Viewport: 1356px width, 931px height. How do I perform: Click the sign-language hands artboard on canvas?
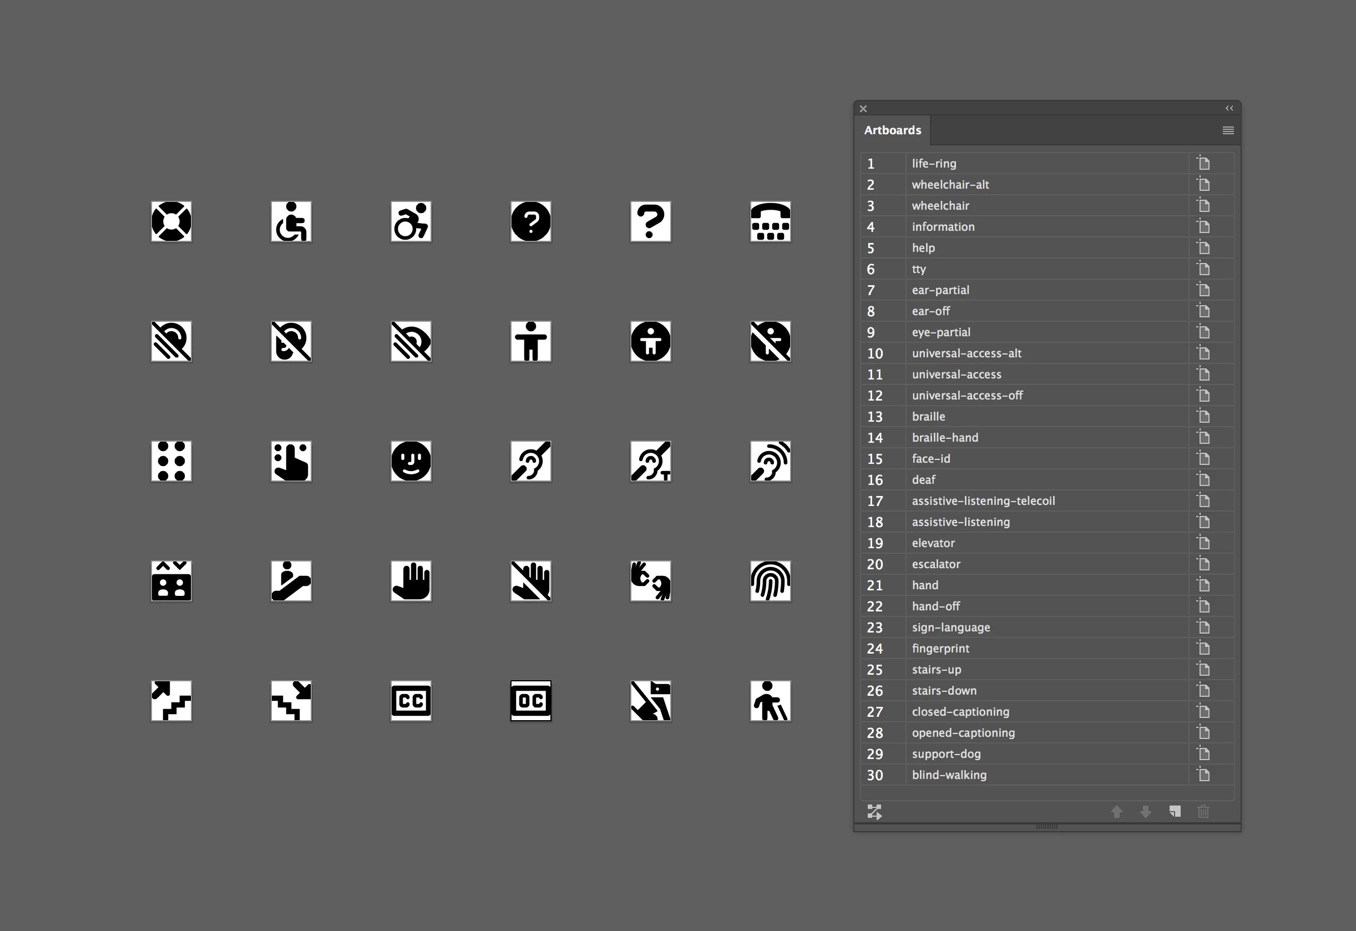click(651, 581)
